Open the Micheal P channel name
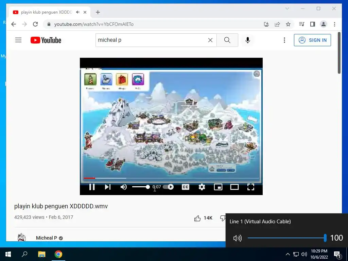Screen dimensions: 348x261 click(46, 238)
